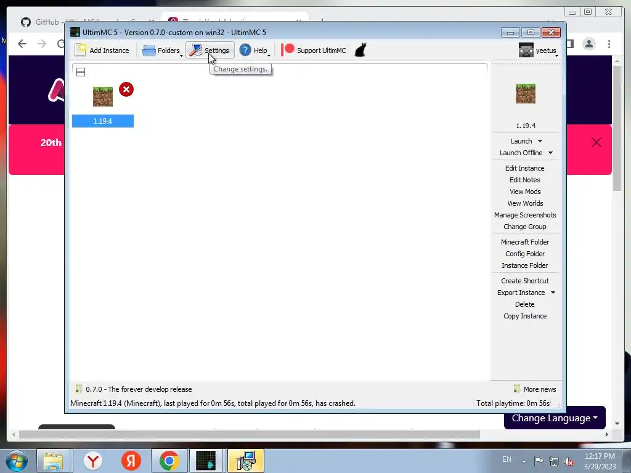Close the pink banner in browser
Image resolution: width=631 pixels, height=473 pixels.
596,142
